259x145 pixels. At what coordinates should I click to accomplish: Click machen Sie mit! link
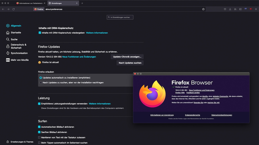coord(213,103)
